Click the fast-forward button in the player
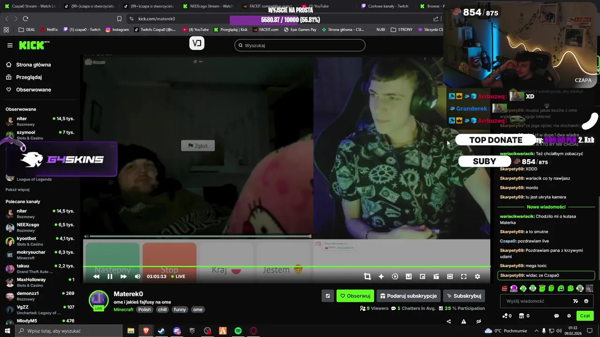 click(x=124, y=277)
